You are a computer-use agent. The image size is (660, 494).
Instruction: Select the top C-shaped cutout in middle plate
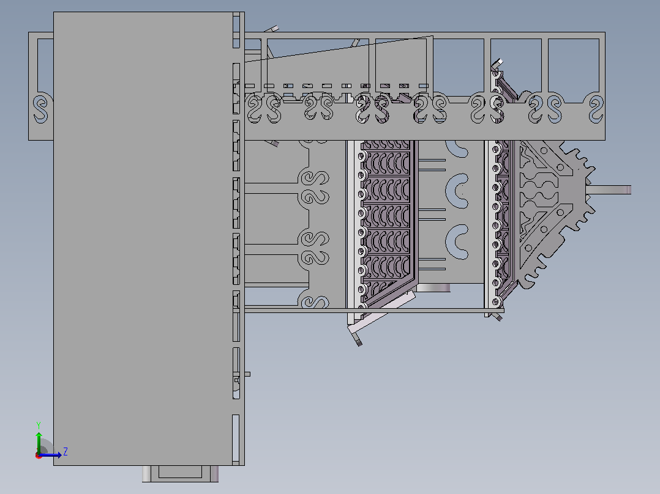pos(457,149)
